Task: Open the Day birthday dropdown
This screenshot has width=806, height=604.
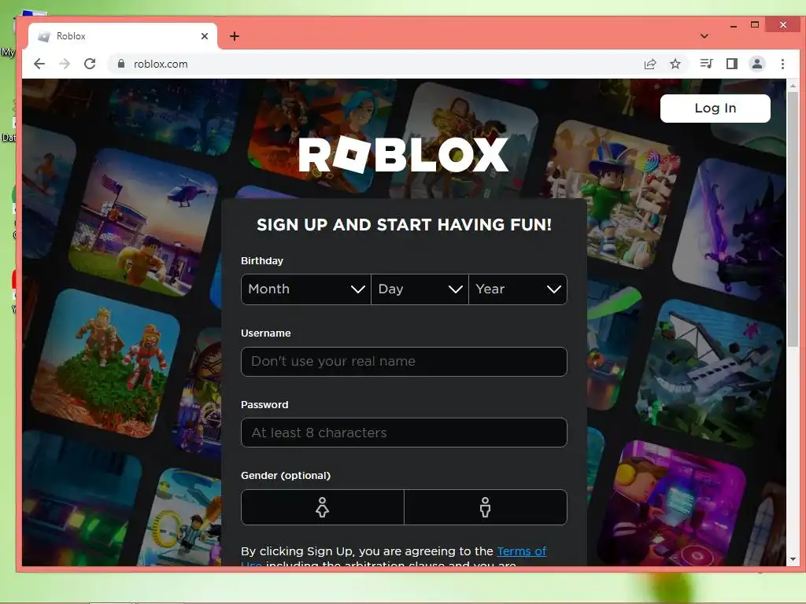Action: (x=420, y=289)
